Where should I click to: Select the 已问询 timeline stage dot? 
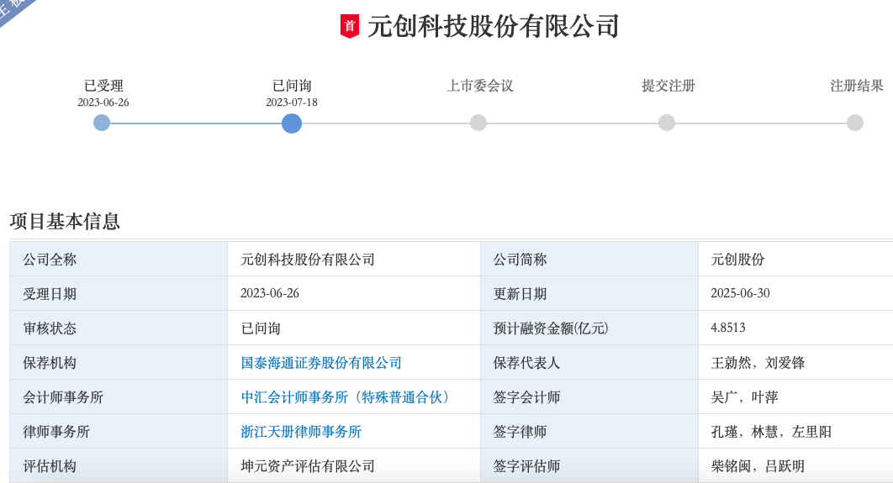292,123
